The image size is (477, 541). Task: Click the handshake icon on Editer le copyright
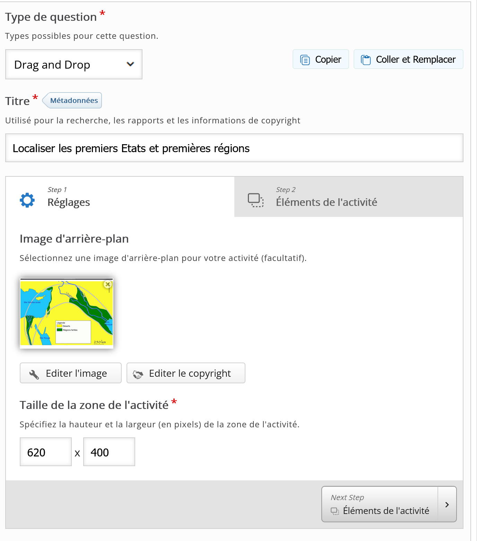point(138,375)
